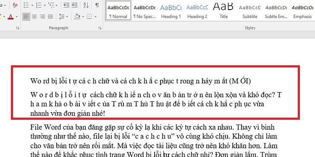Open the shading color dropdown arrow
This screenshot has width=315, height=157.
[83, 17]
